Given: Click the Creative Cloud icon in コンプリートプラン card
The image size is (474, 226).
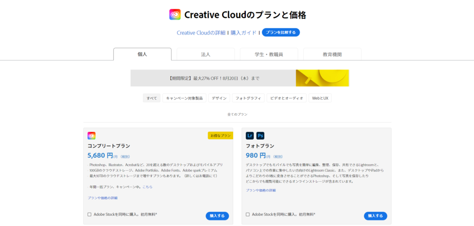Looking at the screenshot, I should point(92,136).
